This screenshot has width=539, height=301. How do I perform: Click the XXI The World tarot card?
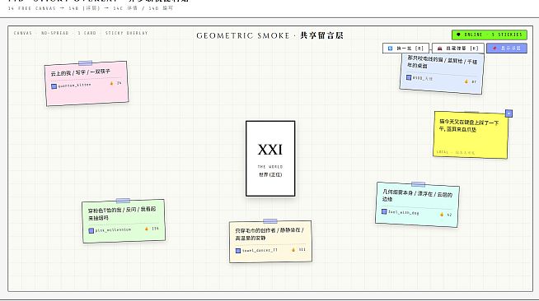270,159
